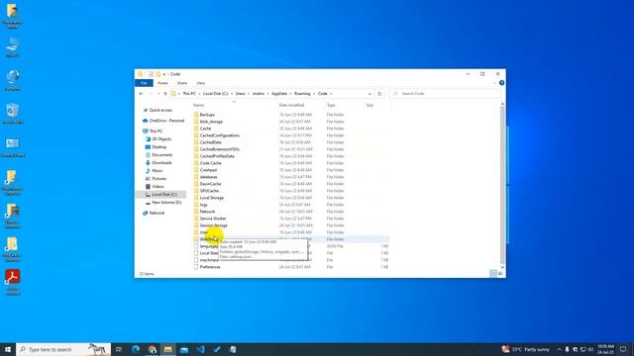
Task: Open the Quick Access Toolbar customize dropdown
Action: pyautogui.click(x=164, y=74)
